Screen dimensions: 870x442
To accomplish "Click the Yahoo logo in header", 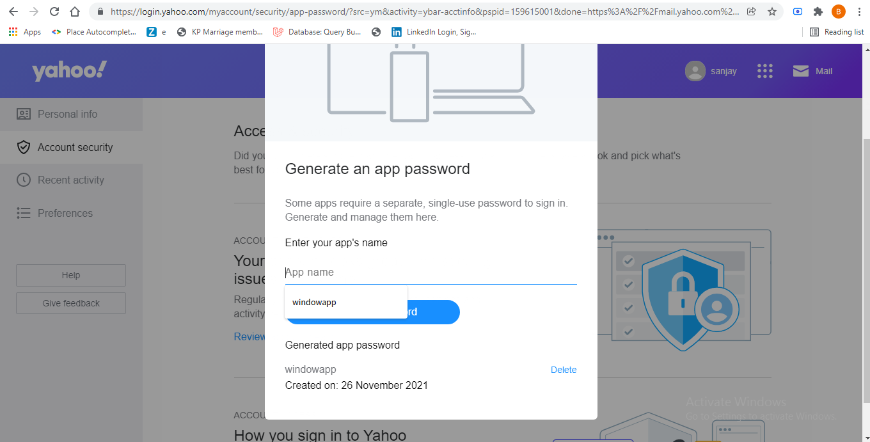I will (70, 71).
